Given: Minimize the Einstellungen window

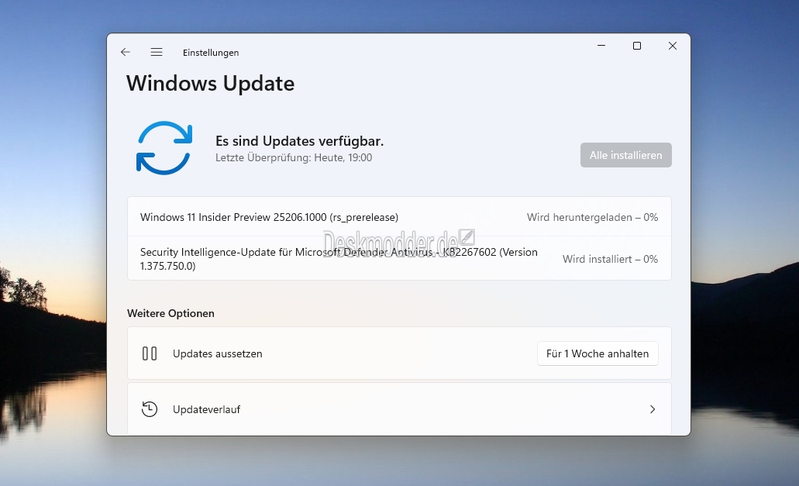Looking at the screenshot, I should pos(601,47).
